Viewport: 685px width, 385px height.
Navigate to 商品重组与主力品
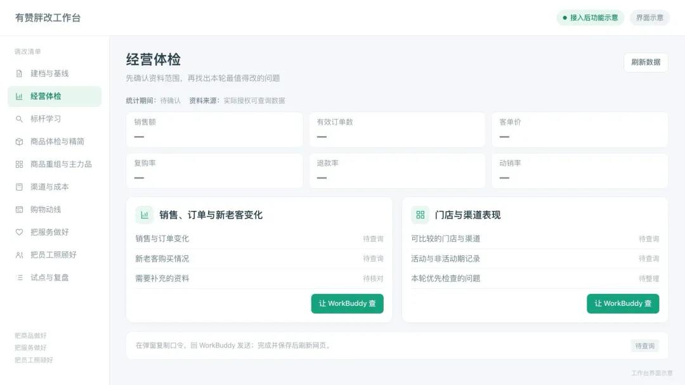tap(55, 164)
